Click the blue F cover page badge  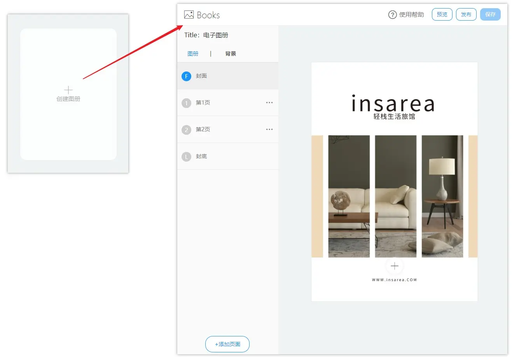tap(187, 76)
